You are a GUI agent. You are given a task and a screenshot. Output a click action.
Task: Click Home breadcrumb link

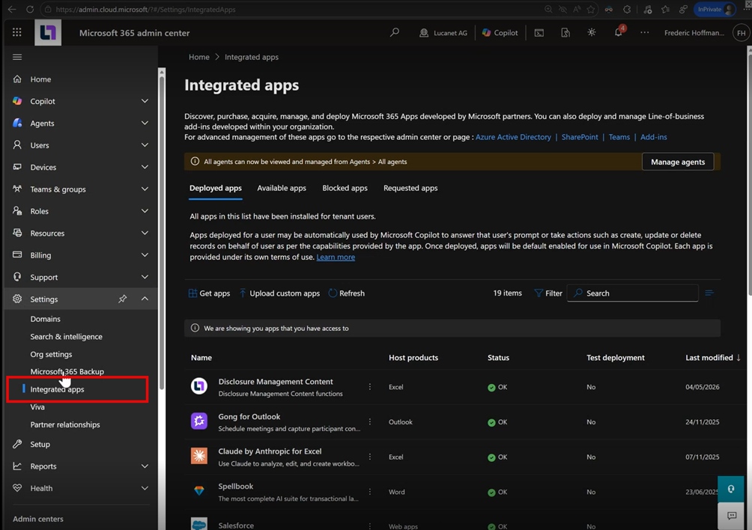(199, 57)
